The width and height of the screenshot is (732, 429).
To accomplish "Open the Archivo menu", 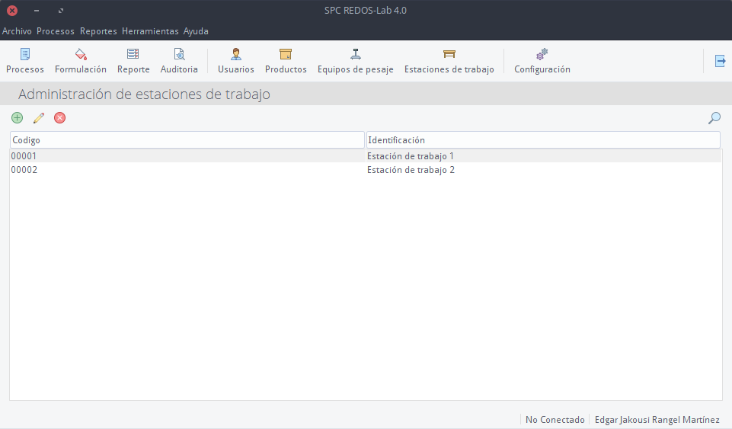I will (x=17, y=31).
